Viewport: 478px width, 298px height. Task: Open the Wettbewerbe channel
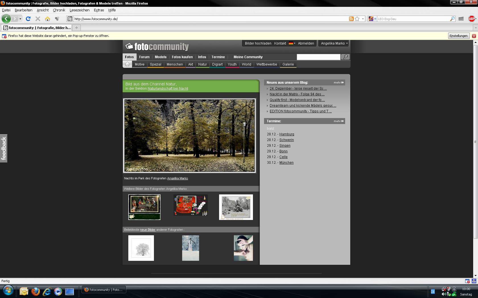pyautogui.click(x=267, y=64)
